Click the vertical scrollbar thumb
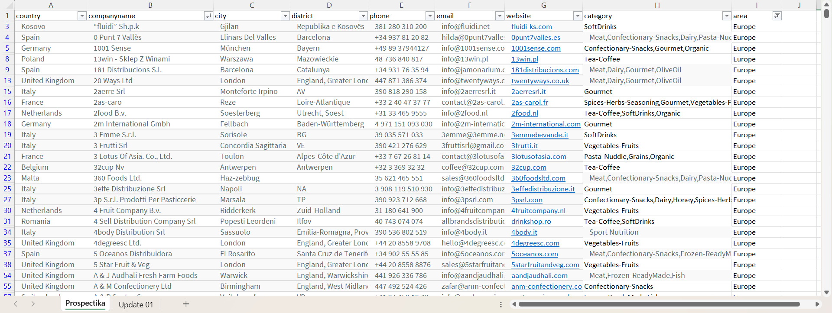Viewport: 832px width, 313px height. coord(826,13)
